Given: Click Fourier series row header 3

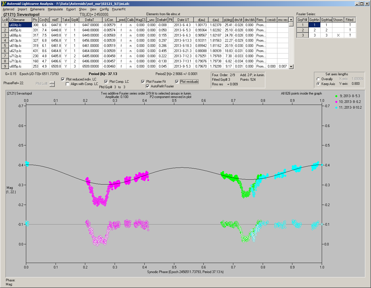Looking at the screenshot, I should pyautogui.click(x=302, y=35).
